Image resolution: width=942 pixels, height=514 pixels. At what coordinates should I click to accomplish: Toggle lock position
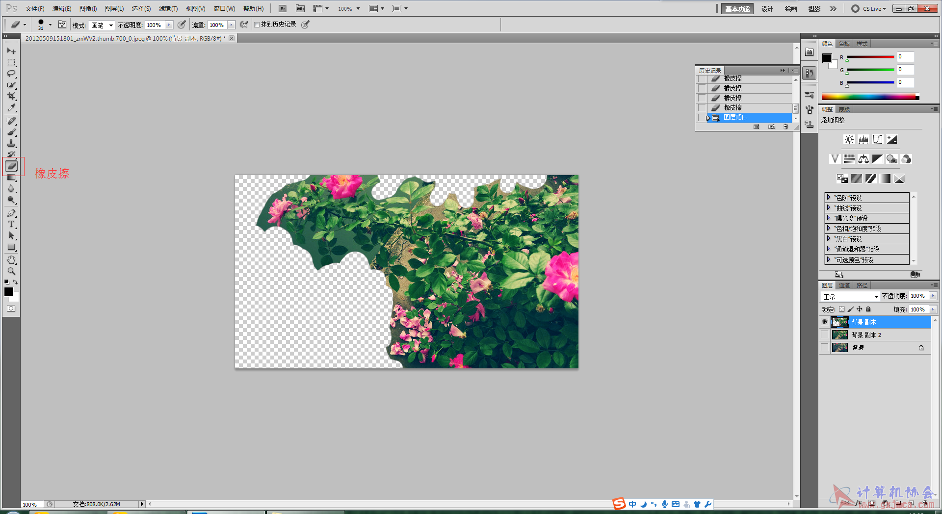(860, 309)
